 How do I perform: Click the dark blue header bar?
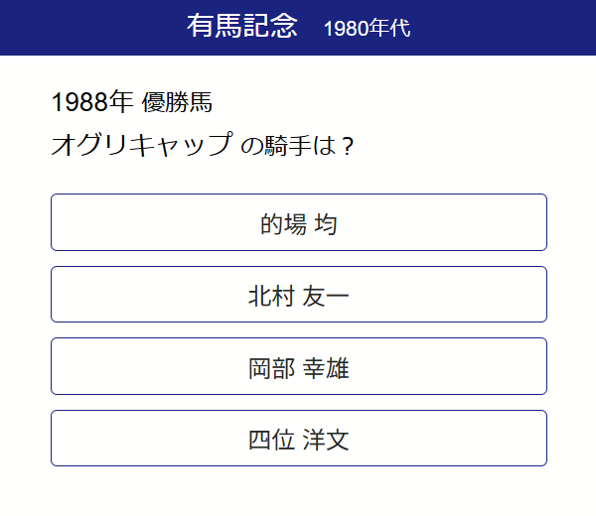tap(497, 28)
